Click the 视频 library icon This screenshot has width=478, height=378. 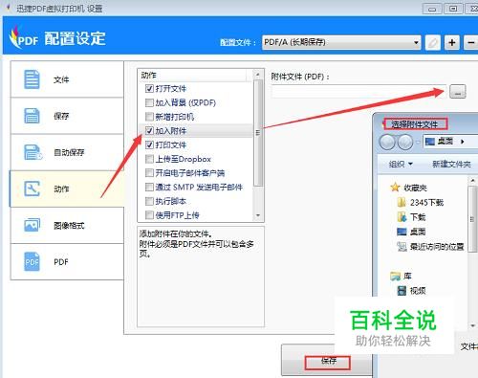402,290
